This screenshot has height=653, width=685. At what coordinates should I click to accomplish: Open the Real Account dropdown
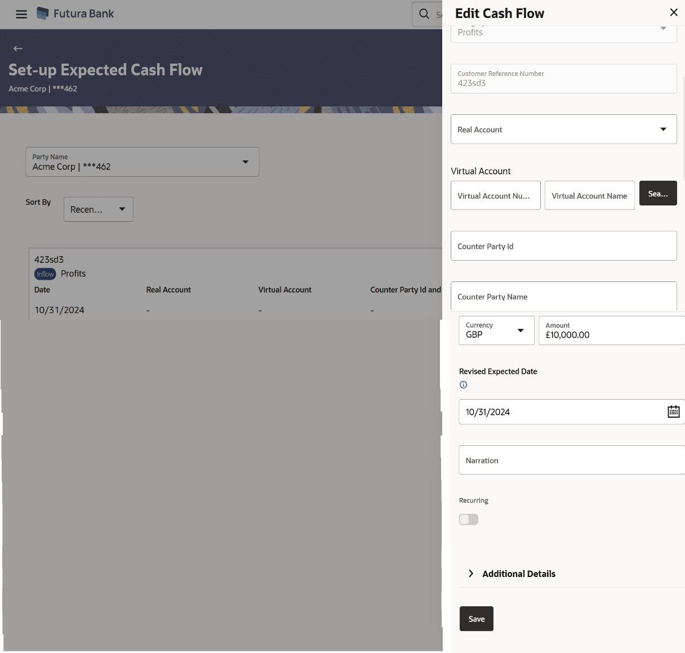563,129
